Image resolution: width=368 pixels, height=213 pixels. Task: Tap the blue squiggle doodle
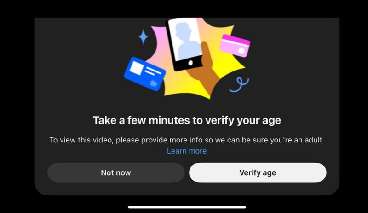pos(239,85)
